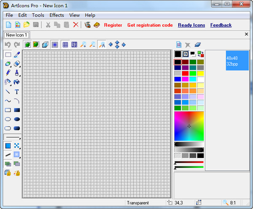Click the red Delete X icon
253x209 pixels.
click(x=75, y=25)
